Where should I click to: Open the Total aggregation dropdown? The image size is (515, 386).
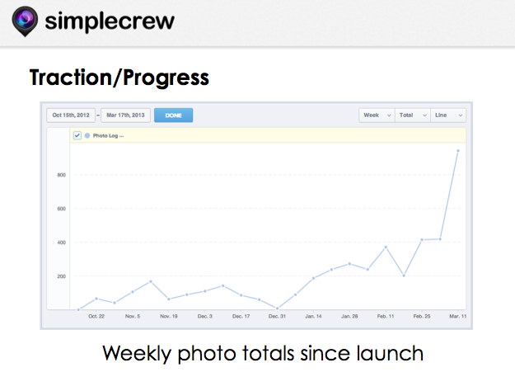413,115
